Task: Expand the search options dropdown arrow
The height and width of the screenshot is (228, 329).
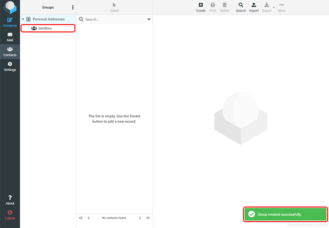Action: 149,20
